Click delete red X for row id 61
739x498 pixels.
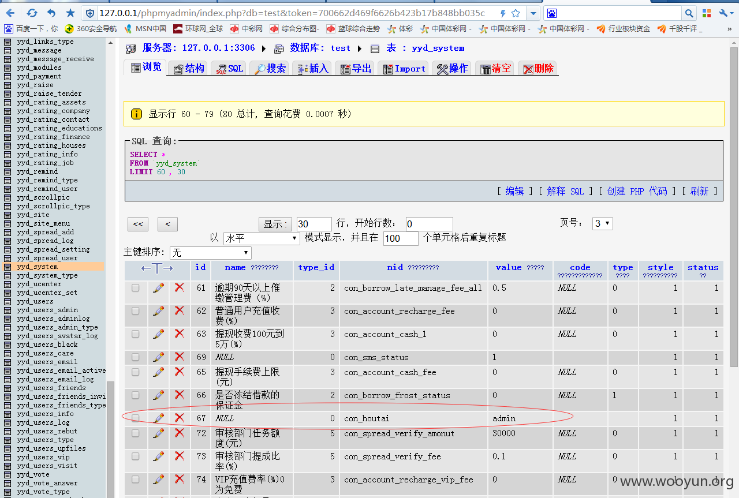180,287
